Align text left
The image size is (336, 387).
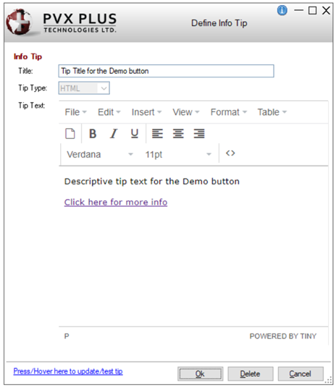pyautogui.click(x=157, y=134)
